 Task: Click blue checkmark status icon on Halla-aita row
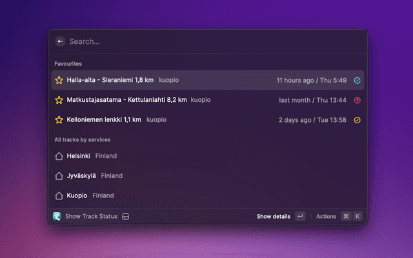[358, 81]
